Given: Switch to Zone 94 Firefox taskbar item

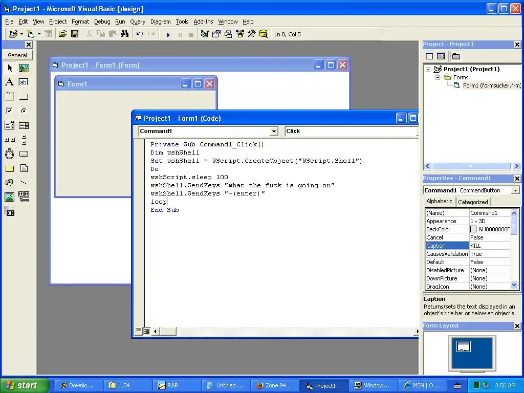Looking at the screenshot, I should tap(275, 385).
